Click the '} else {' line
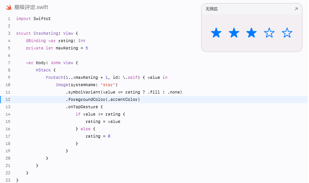The width and height of the screenshot is (309, 183). [x=86, y=129]
